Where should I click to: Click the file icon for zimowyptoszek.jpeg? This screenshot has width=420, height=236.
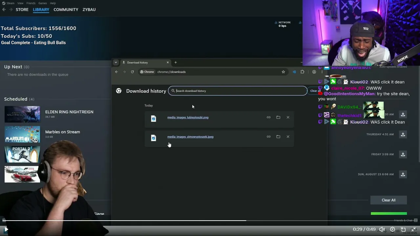coord(153,138)
